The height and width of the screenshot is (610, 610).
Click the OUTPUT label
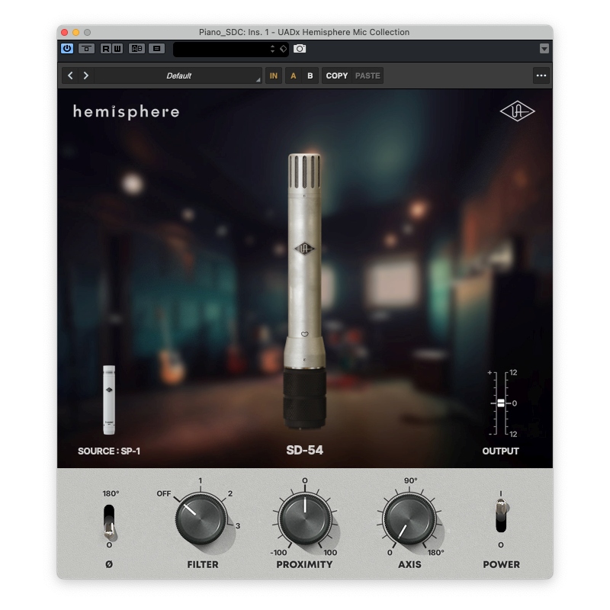[x=500, y=451]
